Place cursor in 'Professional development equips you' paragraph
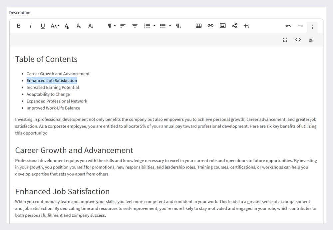 (166, 167)
